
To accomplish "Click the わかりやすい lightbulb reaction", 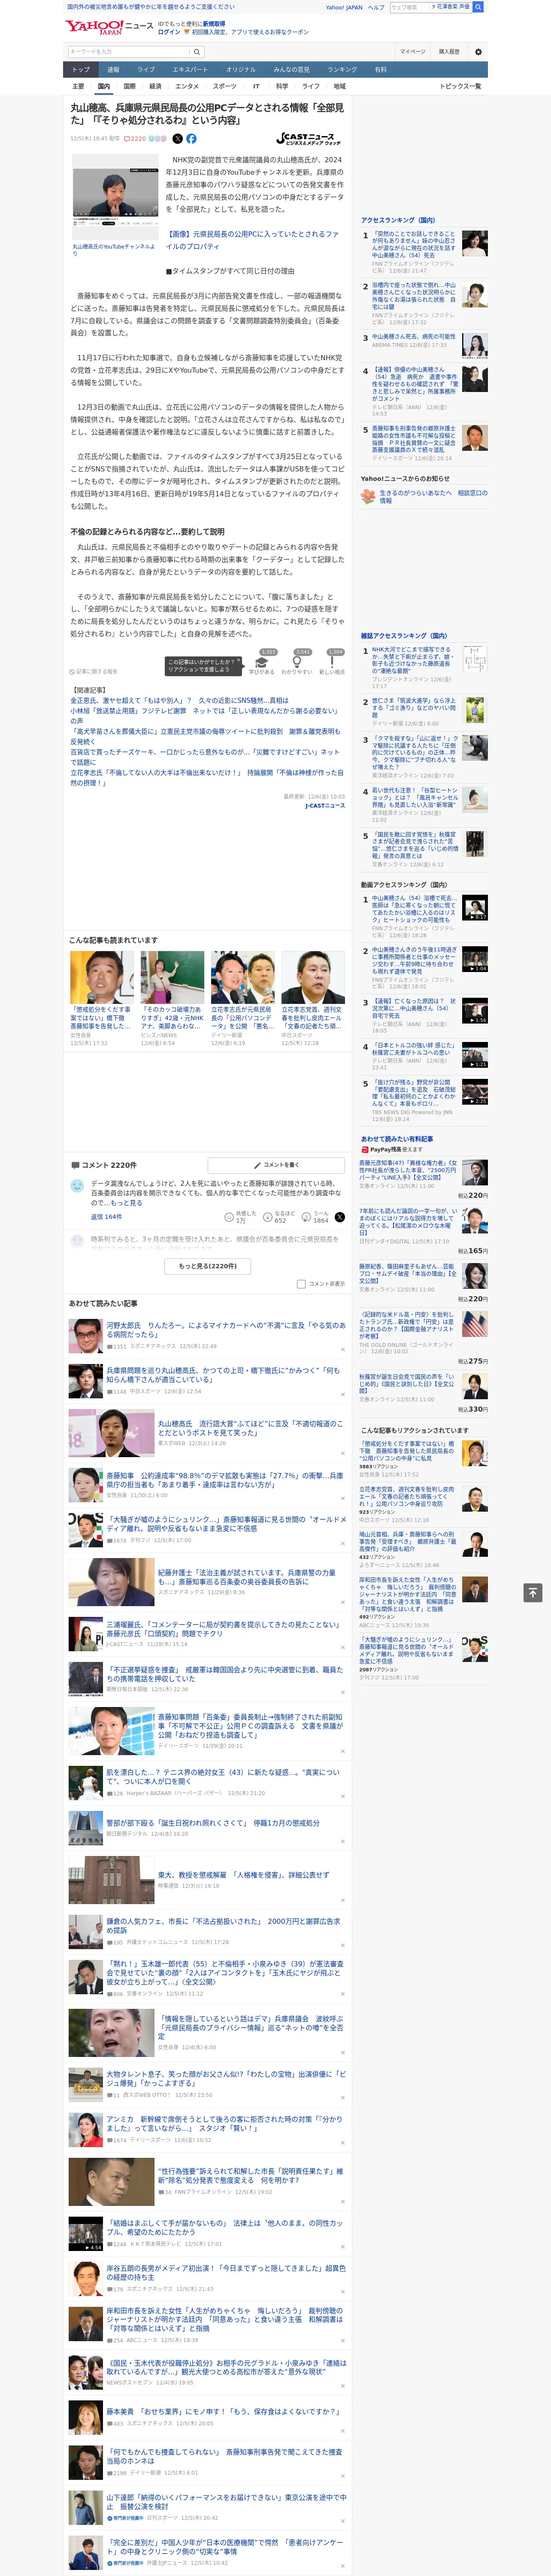I will (297, 662).
